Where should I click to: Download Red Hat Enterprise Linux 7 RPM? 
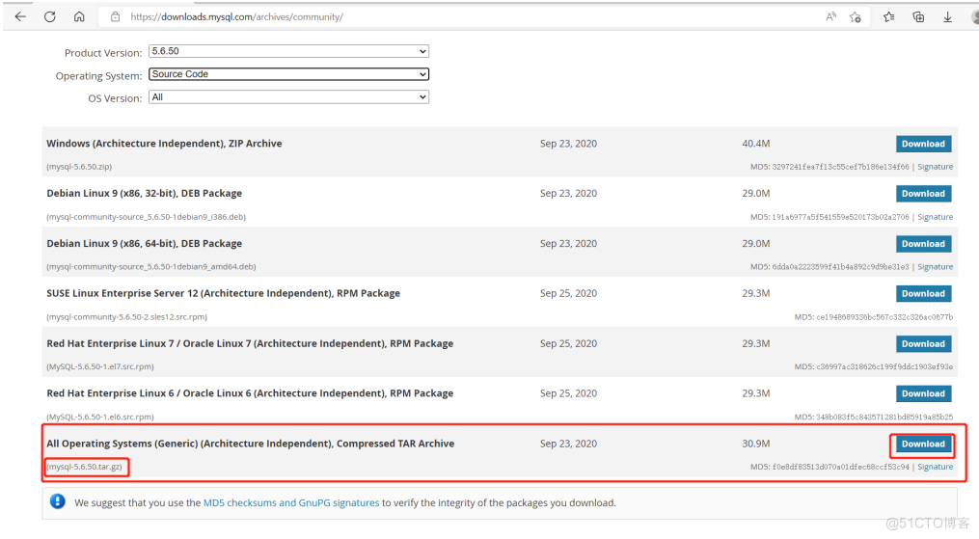pos(923,343)
